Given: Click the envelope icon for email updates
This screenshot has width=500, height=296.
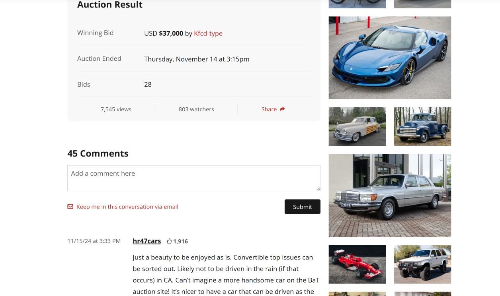Looking at the screenshot, I should pos(70,207).
